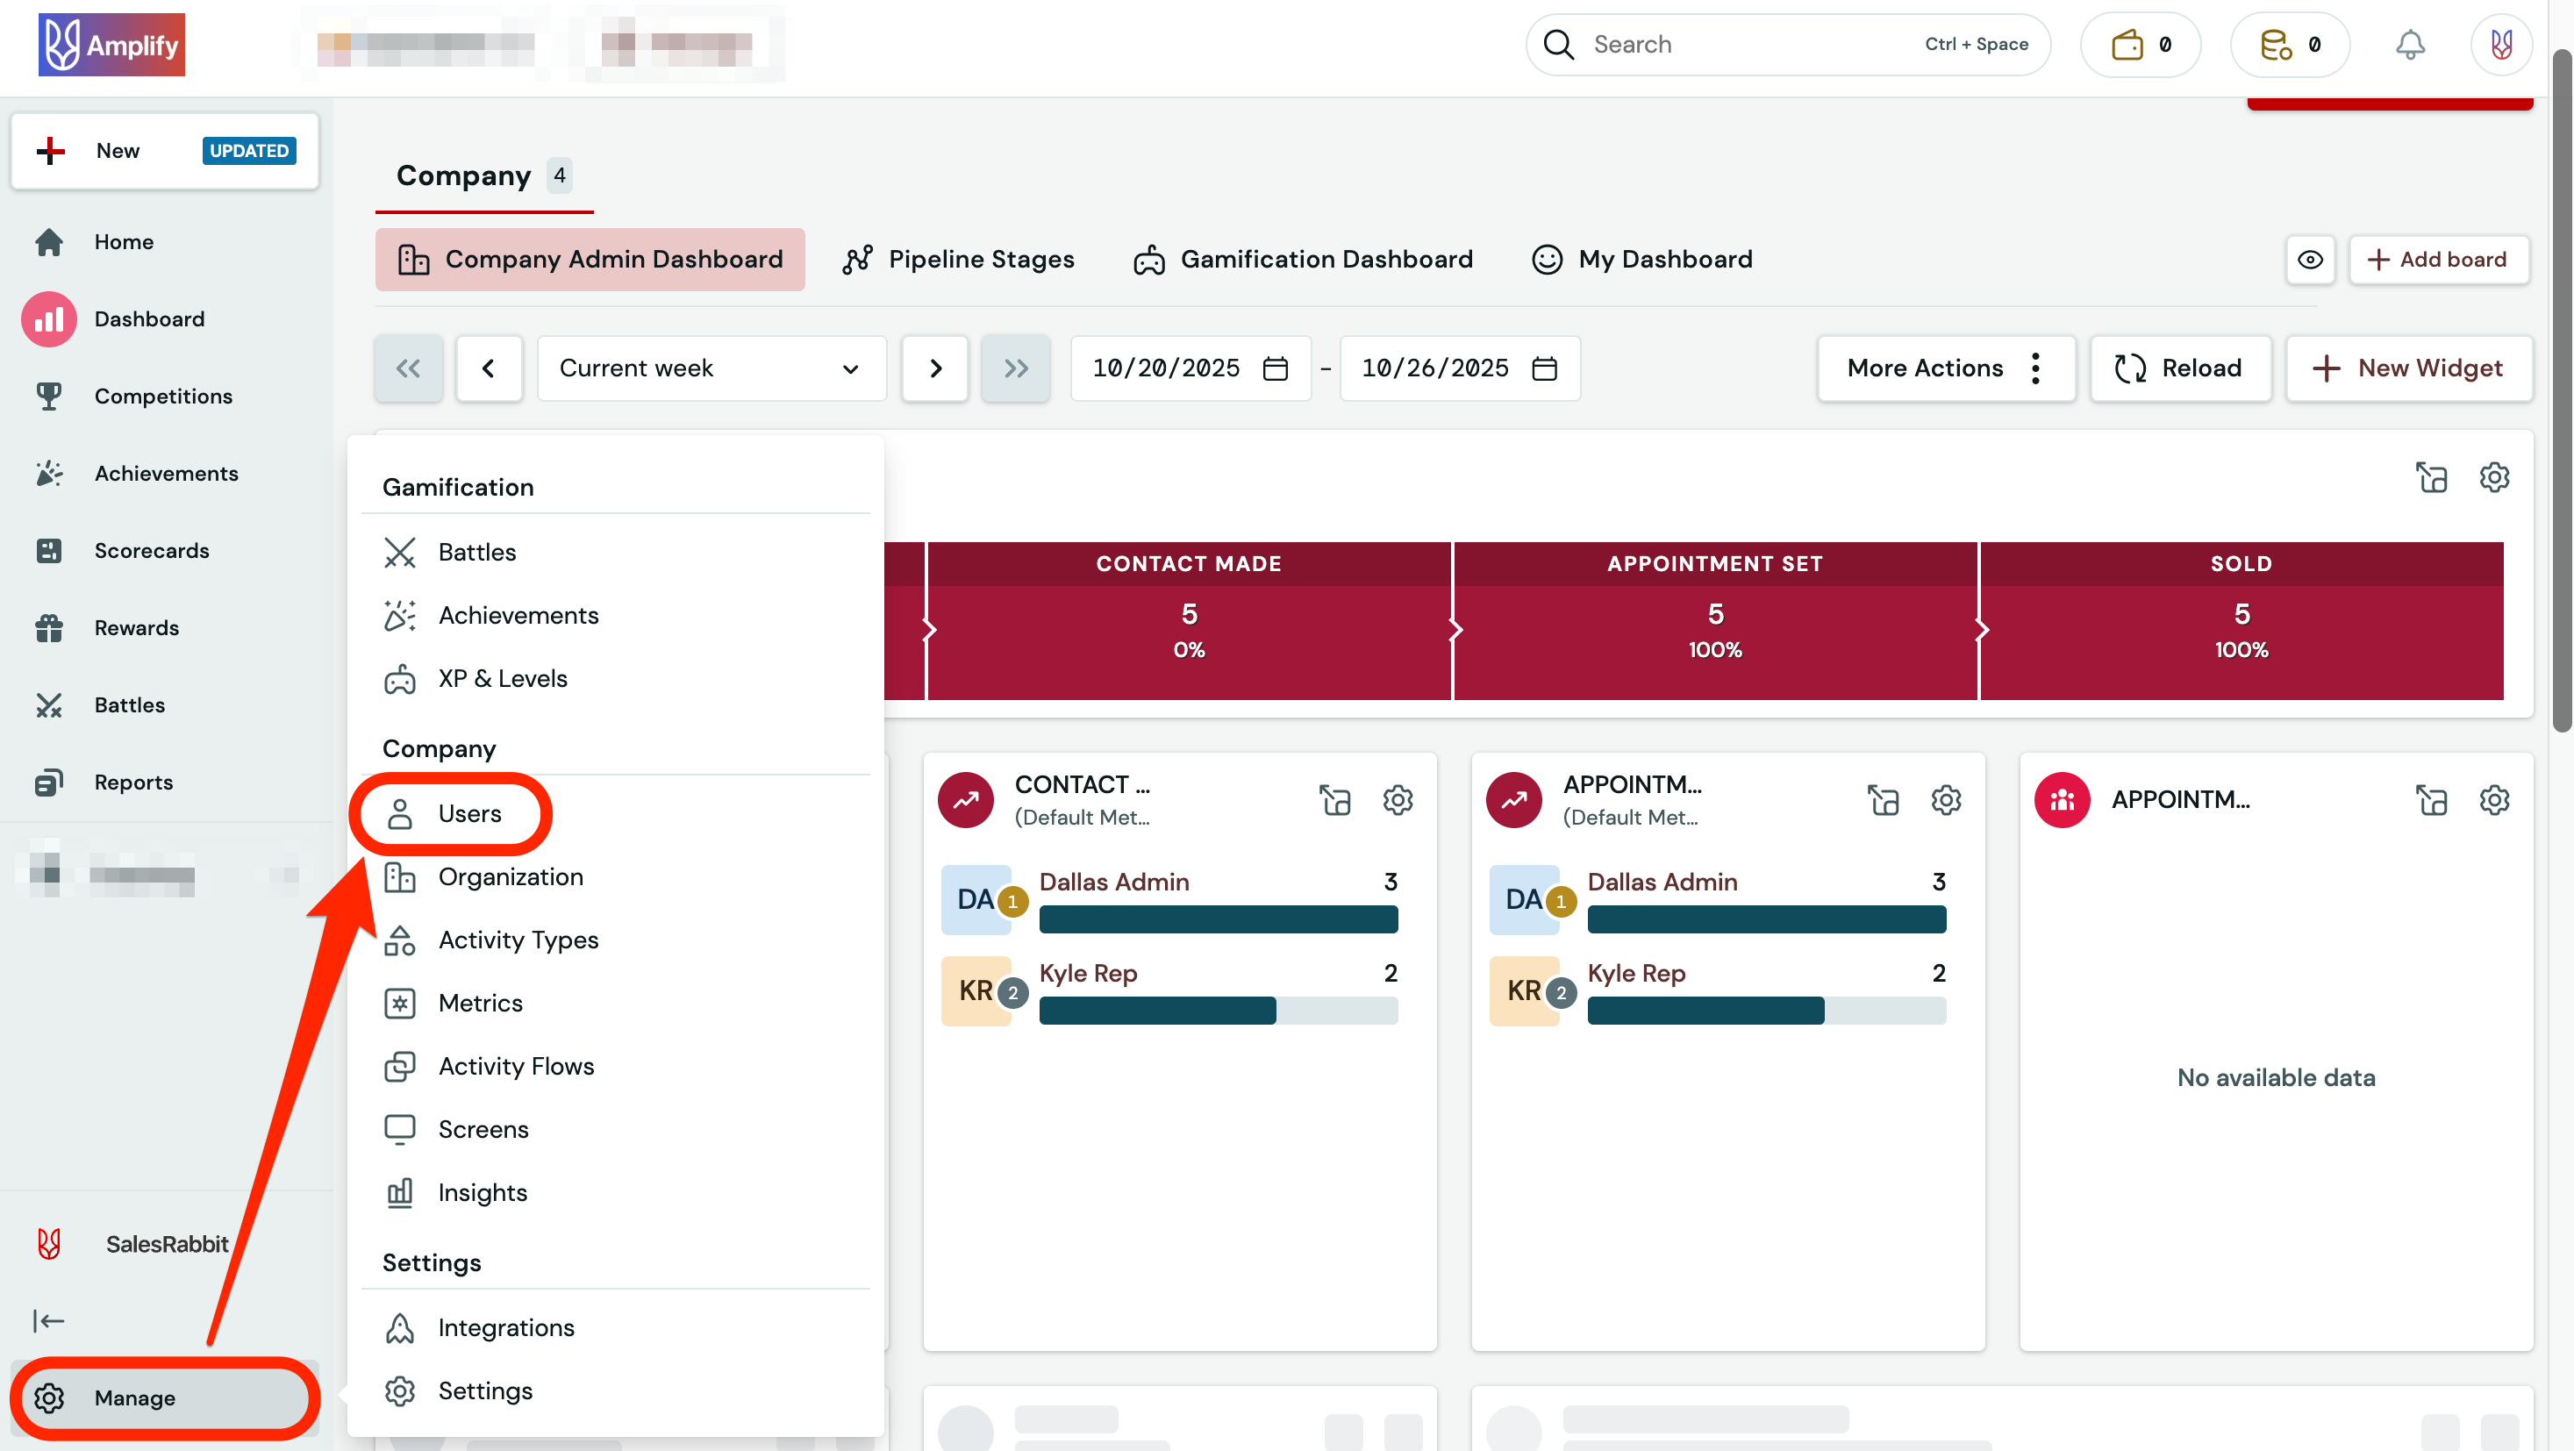Open the Home sidebar icon
2574x1451 pixels.
pyautogui.click(x=48, y=242)
